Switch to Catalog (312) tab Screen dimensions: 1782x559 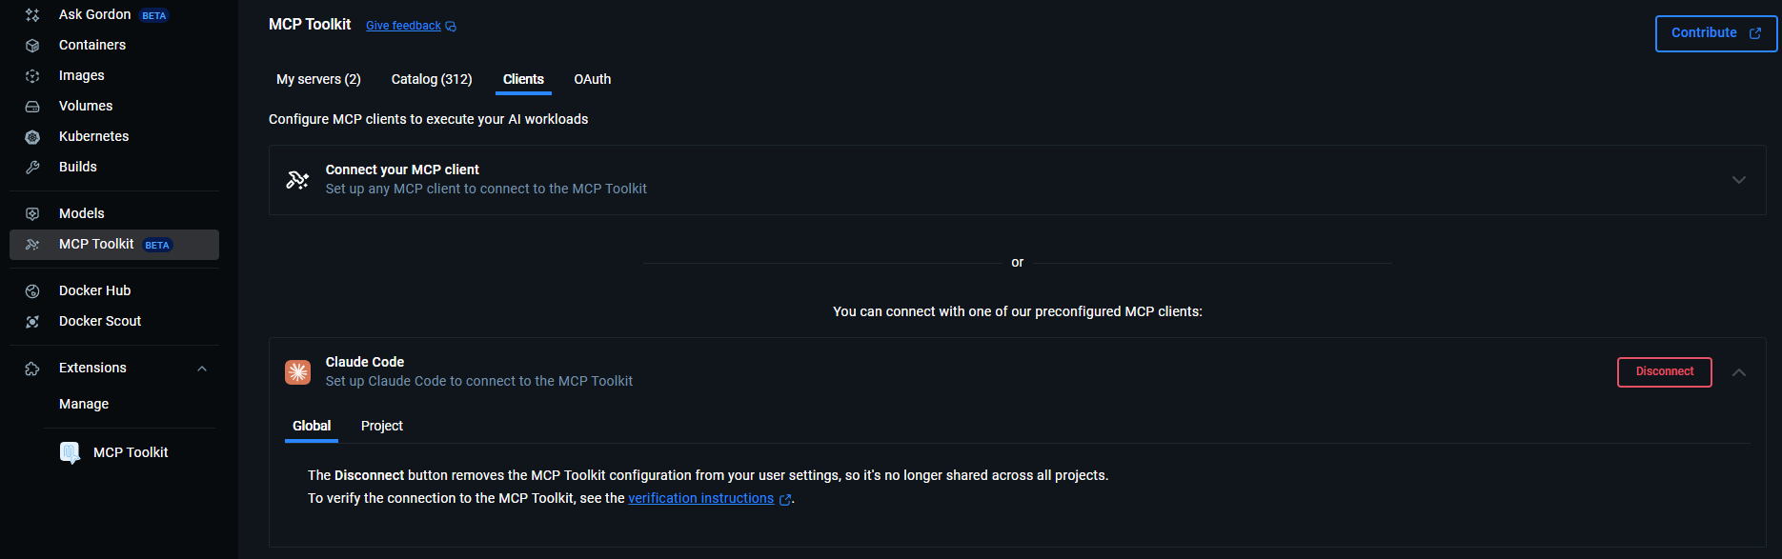click(432, 79)
